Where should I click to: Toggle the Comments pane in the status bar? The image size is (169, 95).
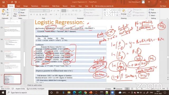point(118,89)
